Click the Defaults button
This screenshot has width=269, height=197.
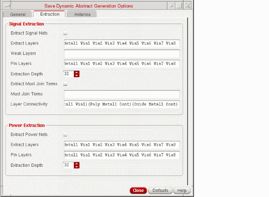click(160, 191)
